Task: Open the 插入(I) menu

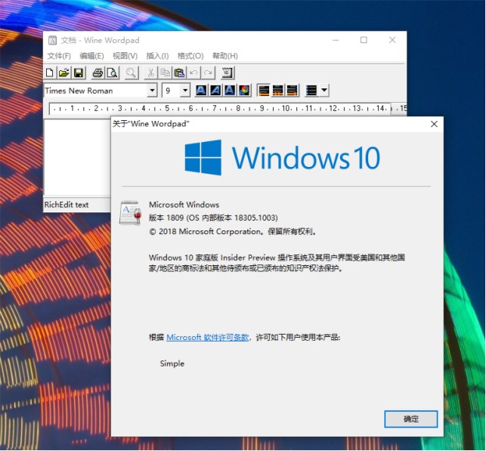Action: click(157, 56)
